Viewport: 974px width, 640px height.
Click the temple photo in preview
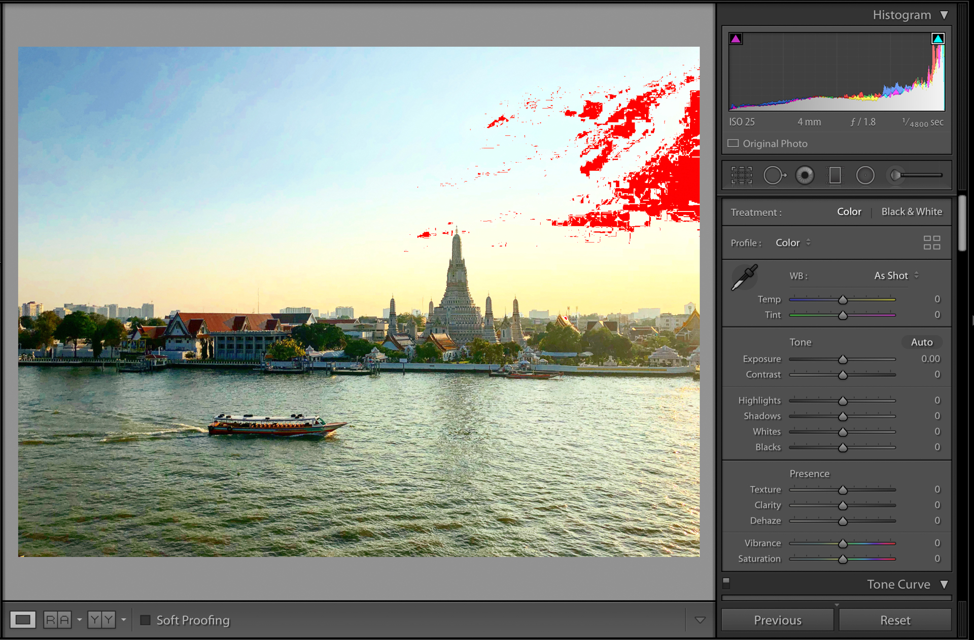coord(359,302)
